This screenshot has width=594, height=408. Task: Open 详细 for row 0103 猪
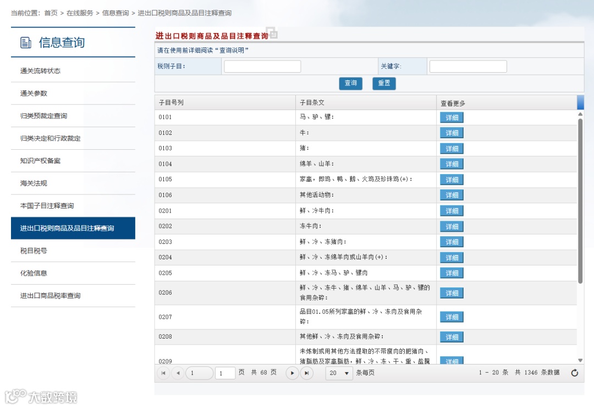click(452, 149)
